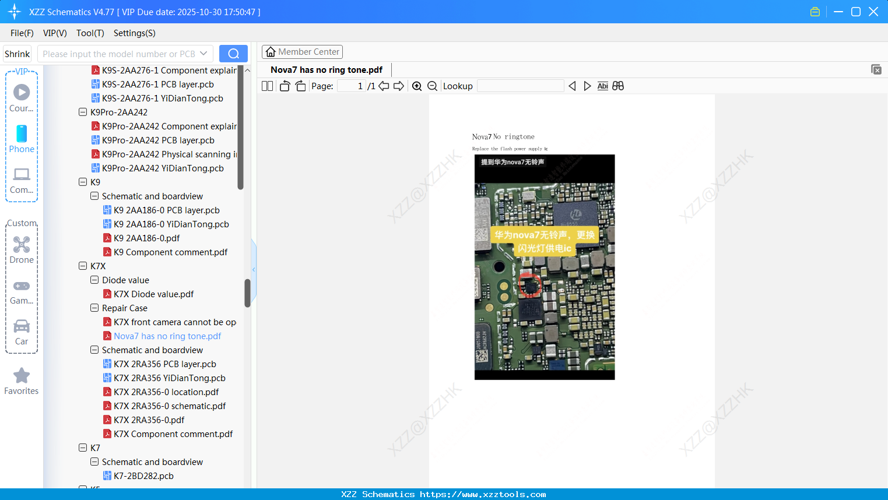Collapse the K7X tree node

[x=83, y=266]
